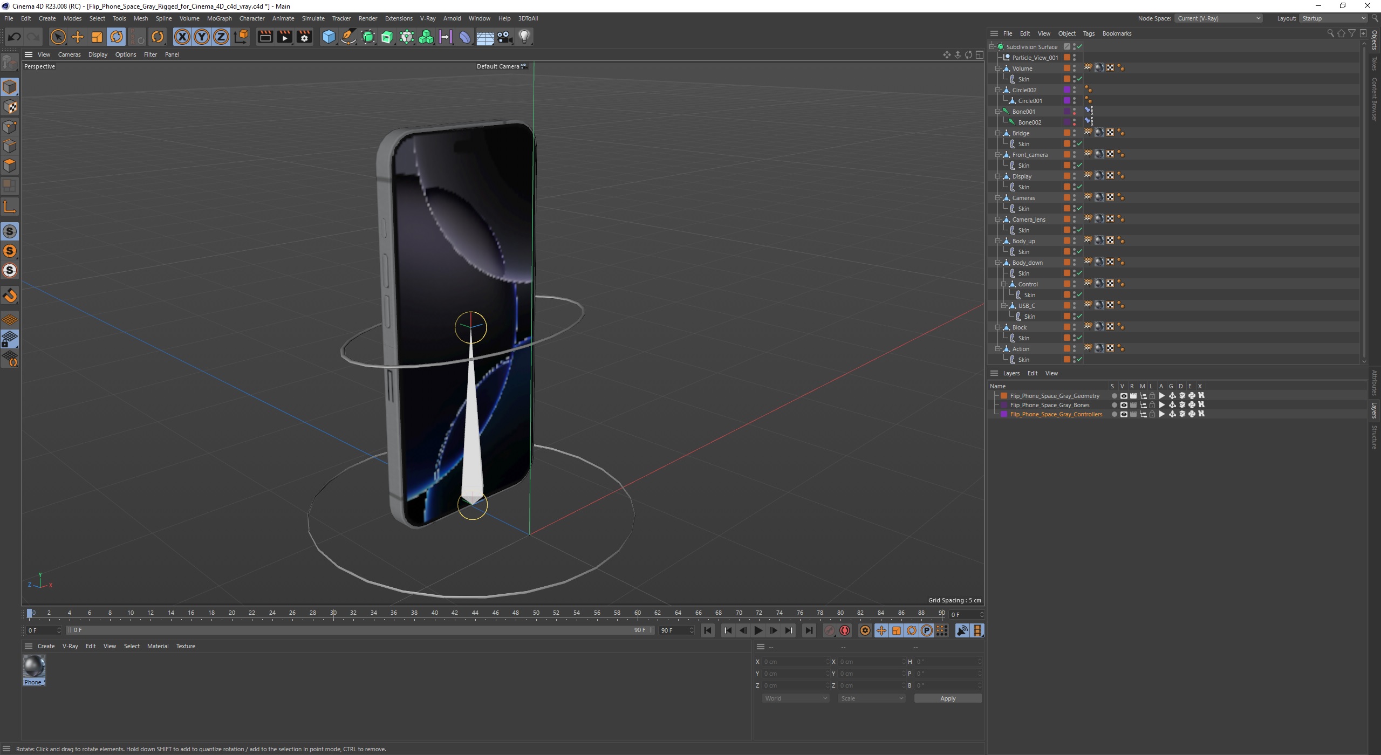Click the Floor environment icon
Viewport: 1381px width, 755px height.
pos(485,37)
